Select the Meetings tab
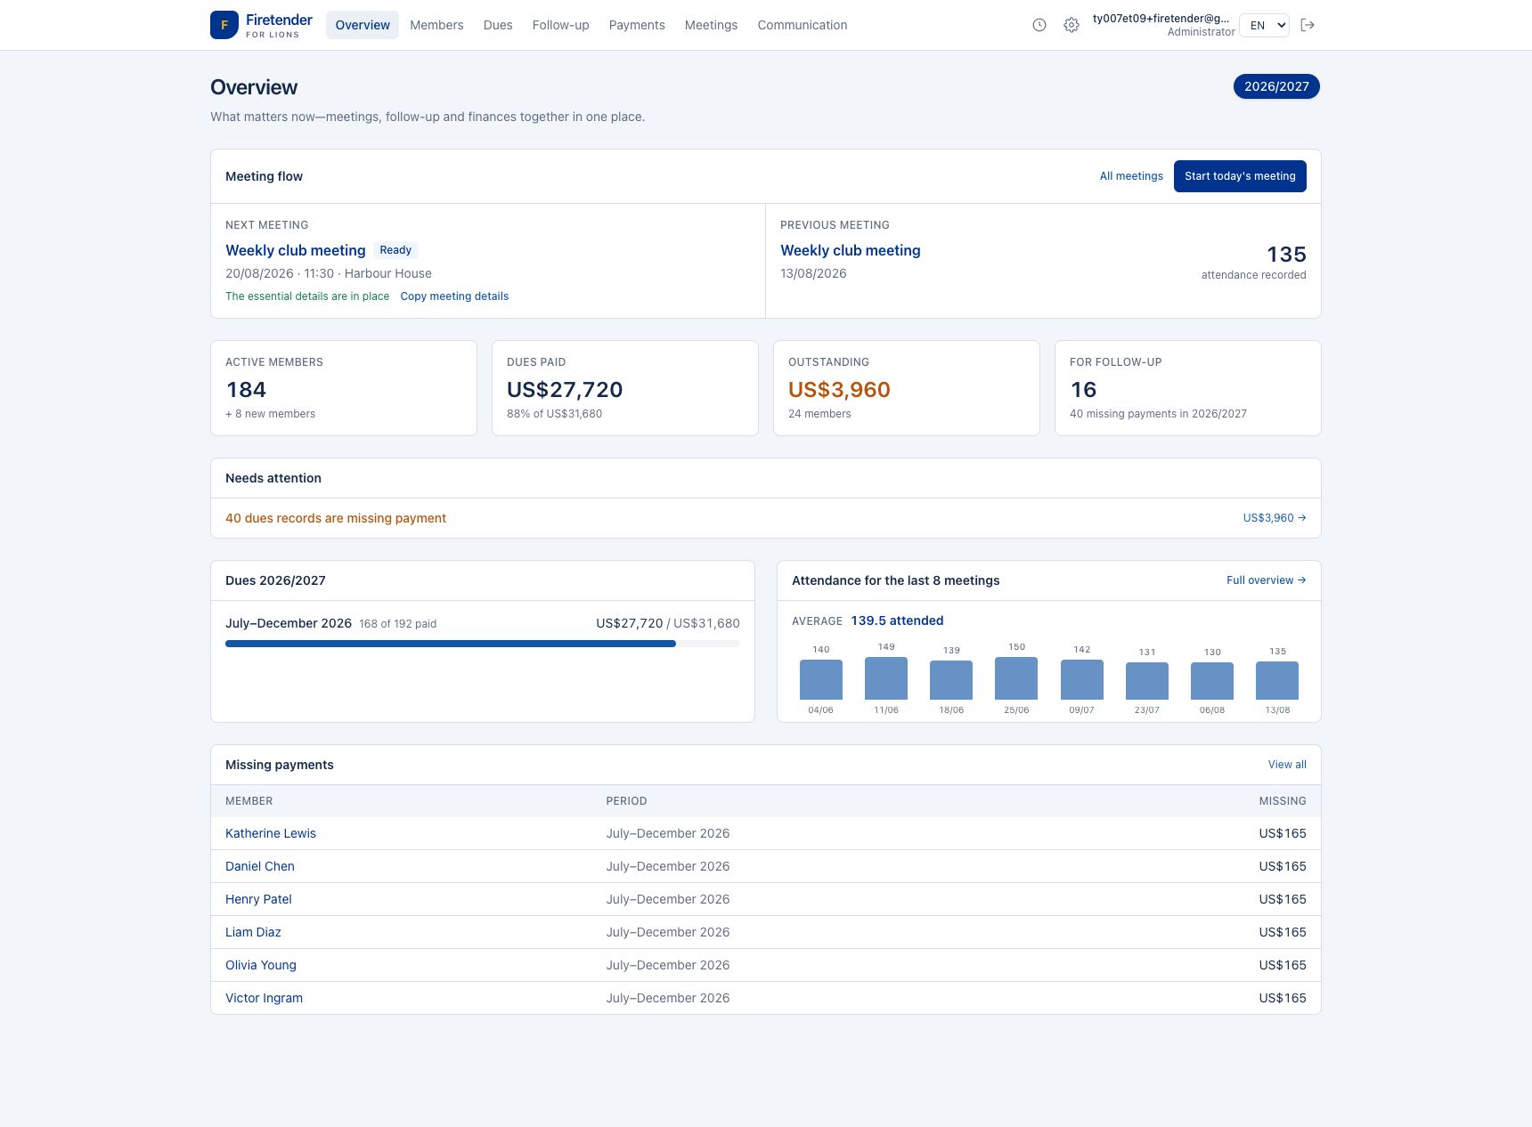This screenshot has width=1532, height=1127. tap(711, 25)
